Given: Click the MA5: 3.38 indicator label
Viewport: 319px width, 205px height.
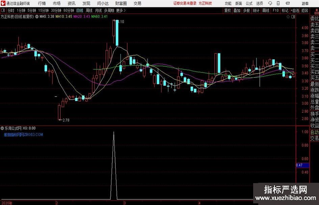Looking at the screenshot, I should (47, 16).
